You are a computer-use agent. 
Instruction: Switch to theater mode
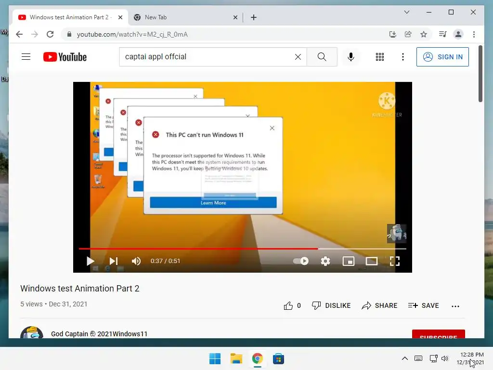[372, 261]
